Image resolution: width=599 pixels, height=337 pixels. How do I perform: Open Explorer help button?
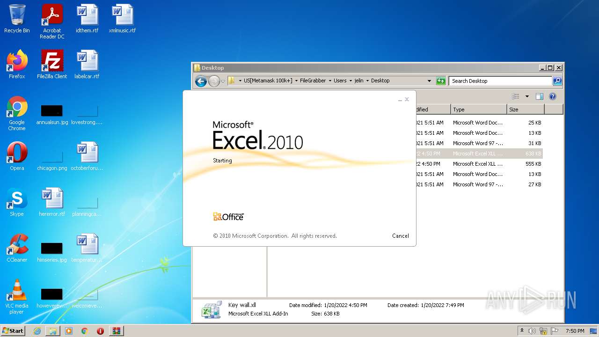click(x=553, y=96)
